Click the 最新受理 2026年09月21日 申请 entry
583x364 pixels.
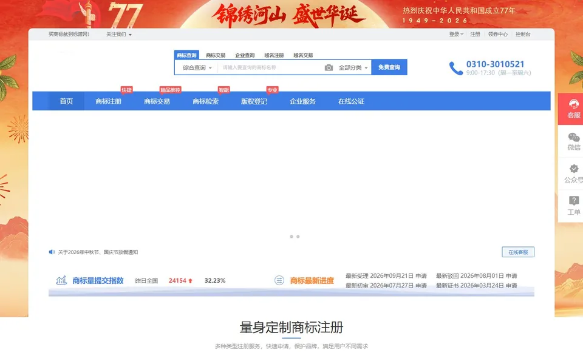pos(386,276)
